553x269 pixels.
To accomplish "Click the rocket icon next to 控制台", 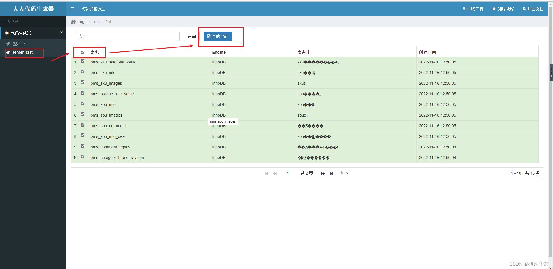I will pyautogui.click(x=8, y=44).
